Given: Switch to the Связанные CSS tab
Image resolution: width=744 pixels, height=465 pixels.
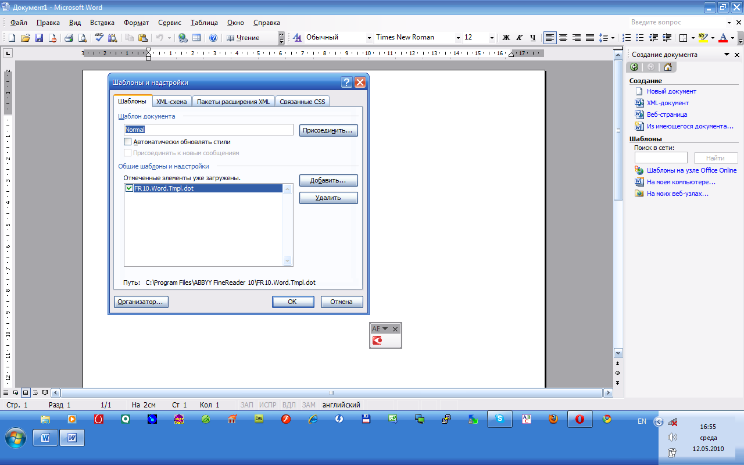Looking at the screenshot, I should coord(302,102).
